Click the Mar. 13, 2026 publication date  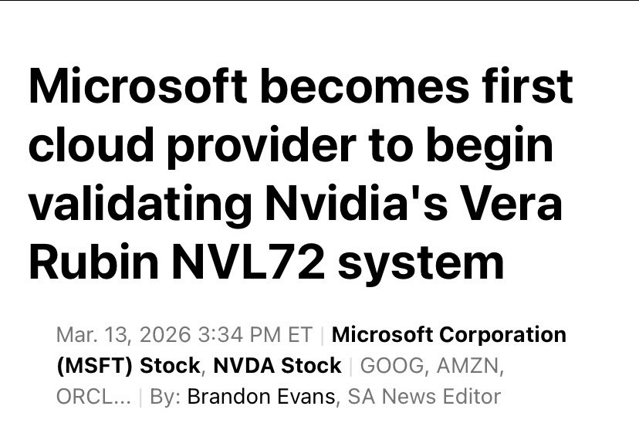click(123, 335)
